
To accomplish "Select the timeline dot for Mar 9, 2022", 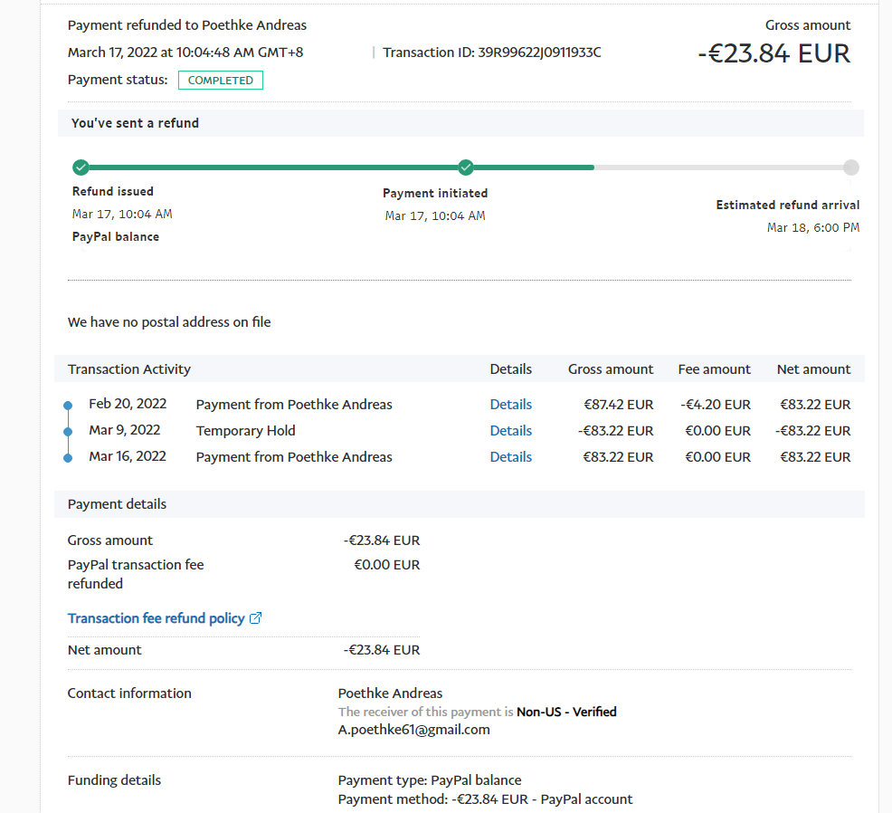I will click(x=68, y=432).
